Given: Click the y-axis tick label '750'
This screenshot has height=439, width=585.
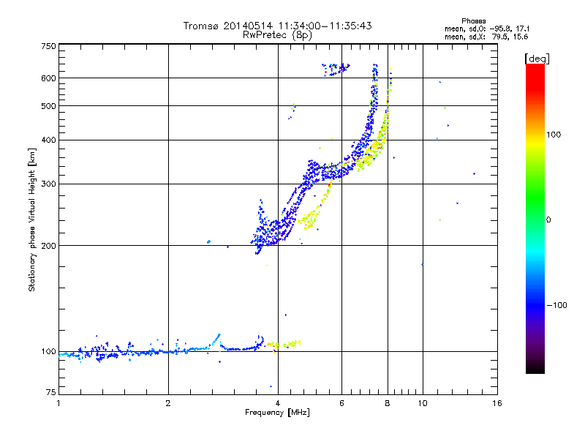Looking at the screenshot, I should [x=48, y=46].
